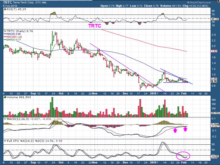
Task: Click the '80' stochastic axis value
Action: click(x=213, y=144)
